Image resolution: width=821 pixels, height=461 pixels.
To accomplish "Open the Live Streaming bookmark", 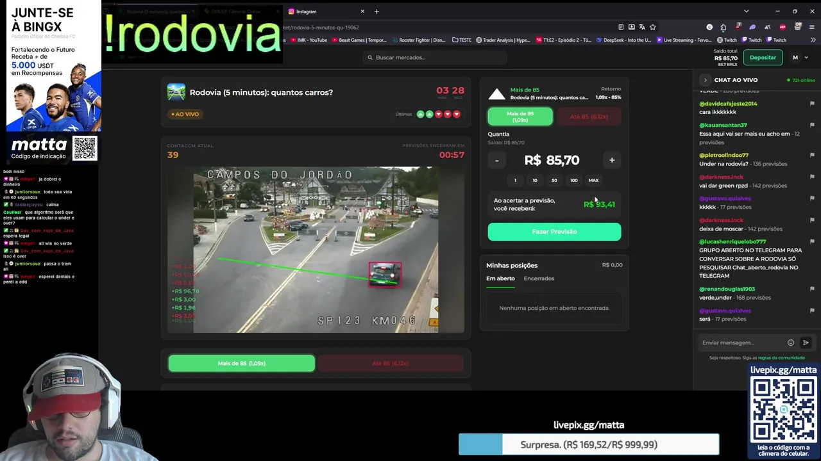I will coord(683,40).
